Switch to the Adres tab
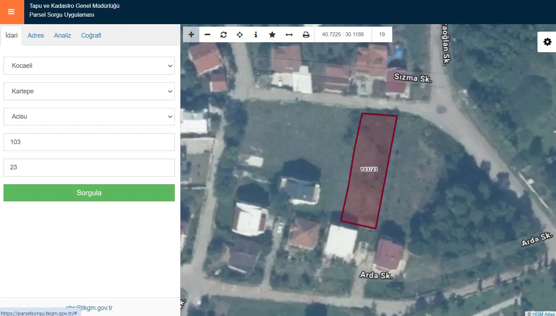 (36, 36)
